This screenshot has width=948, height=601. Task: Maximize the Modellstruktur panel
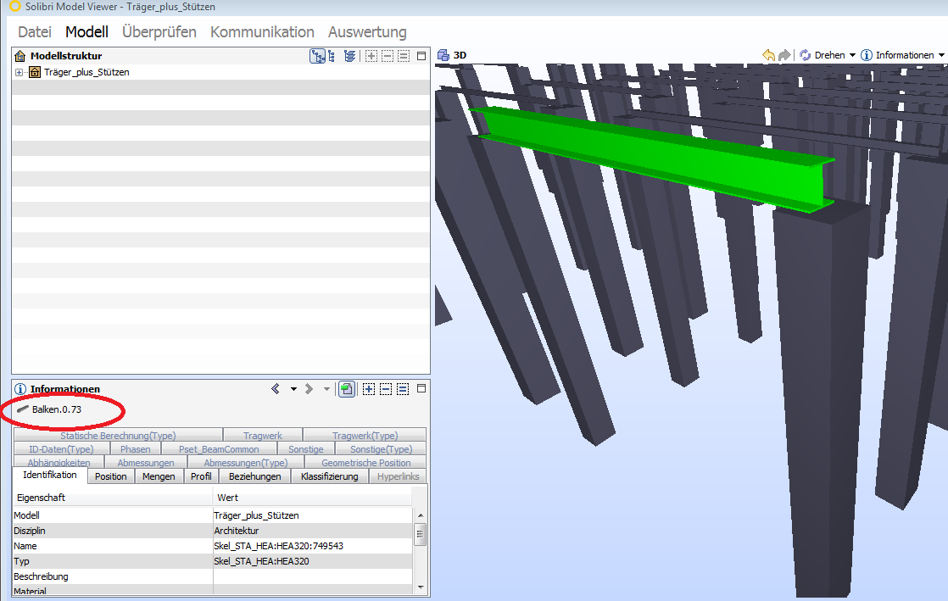click(x=421, y=56)
